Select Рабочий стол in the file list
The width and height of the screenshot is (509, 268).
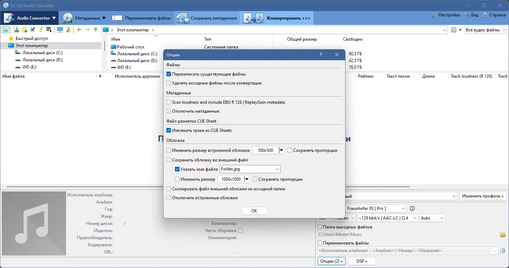[x=131, y=47]
